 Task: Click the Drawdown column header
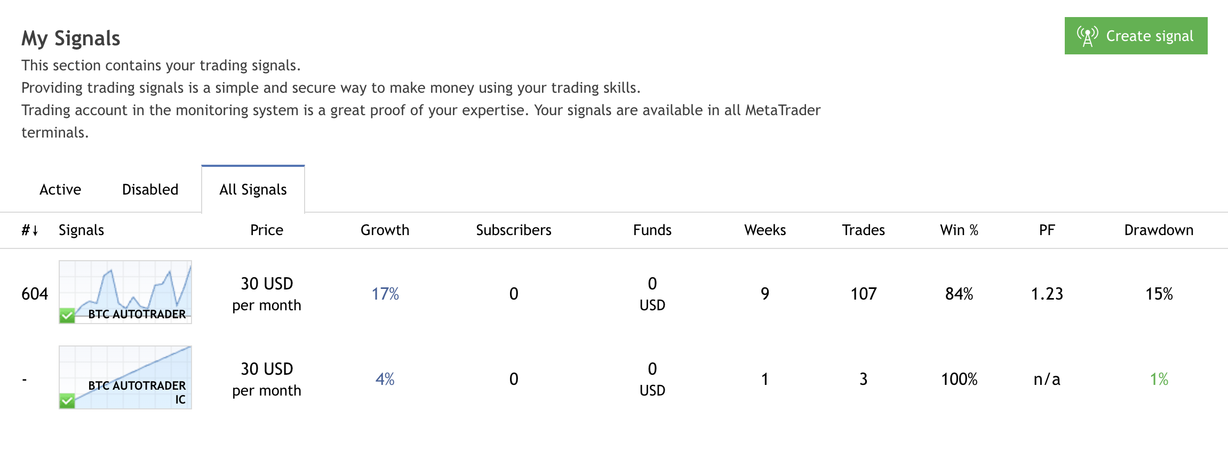(1159, 230)
